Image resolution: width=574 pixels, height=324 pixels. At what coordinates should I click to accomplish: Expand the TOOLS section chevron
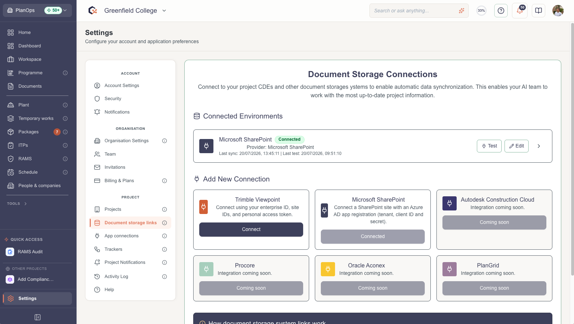tap(26, 204)
